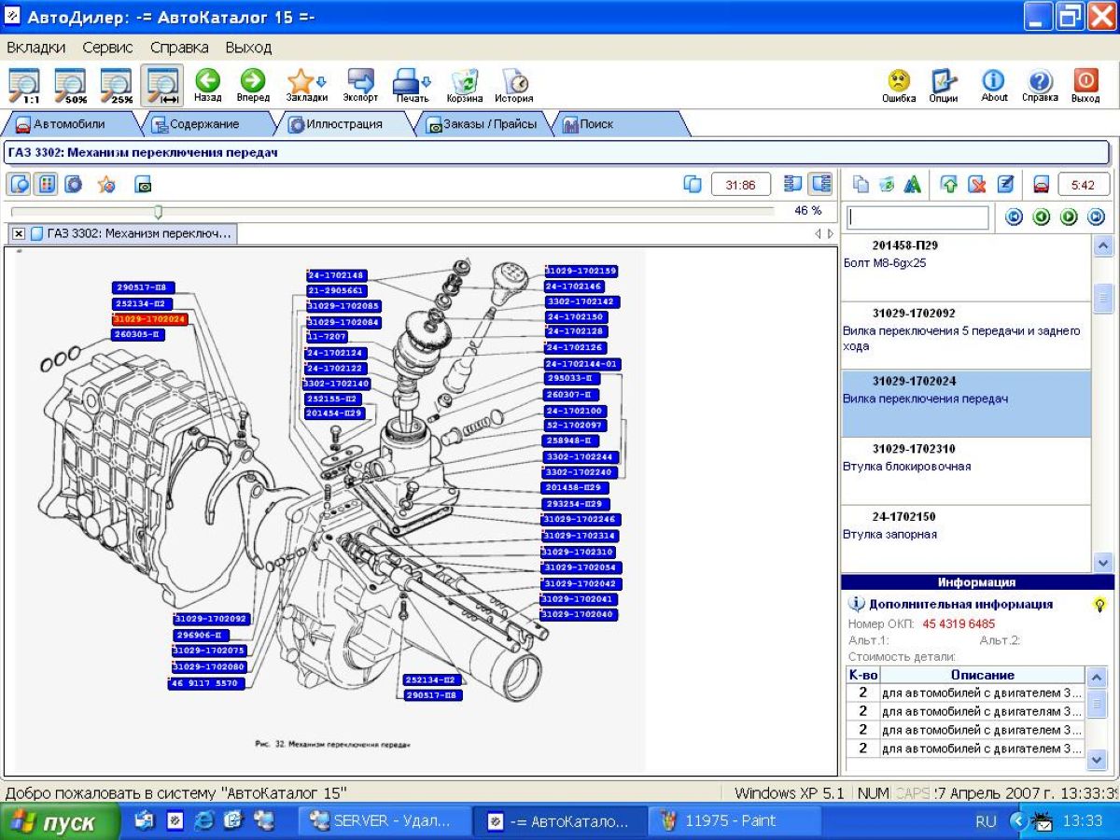
Task: Open the Закладки bookmarks dropdown
Action: (306, 85)
